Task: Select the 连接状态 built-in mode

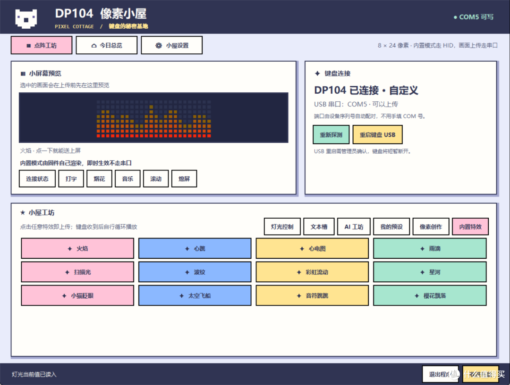Action: (x=37, y=179)
